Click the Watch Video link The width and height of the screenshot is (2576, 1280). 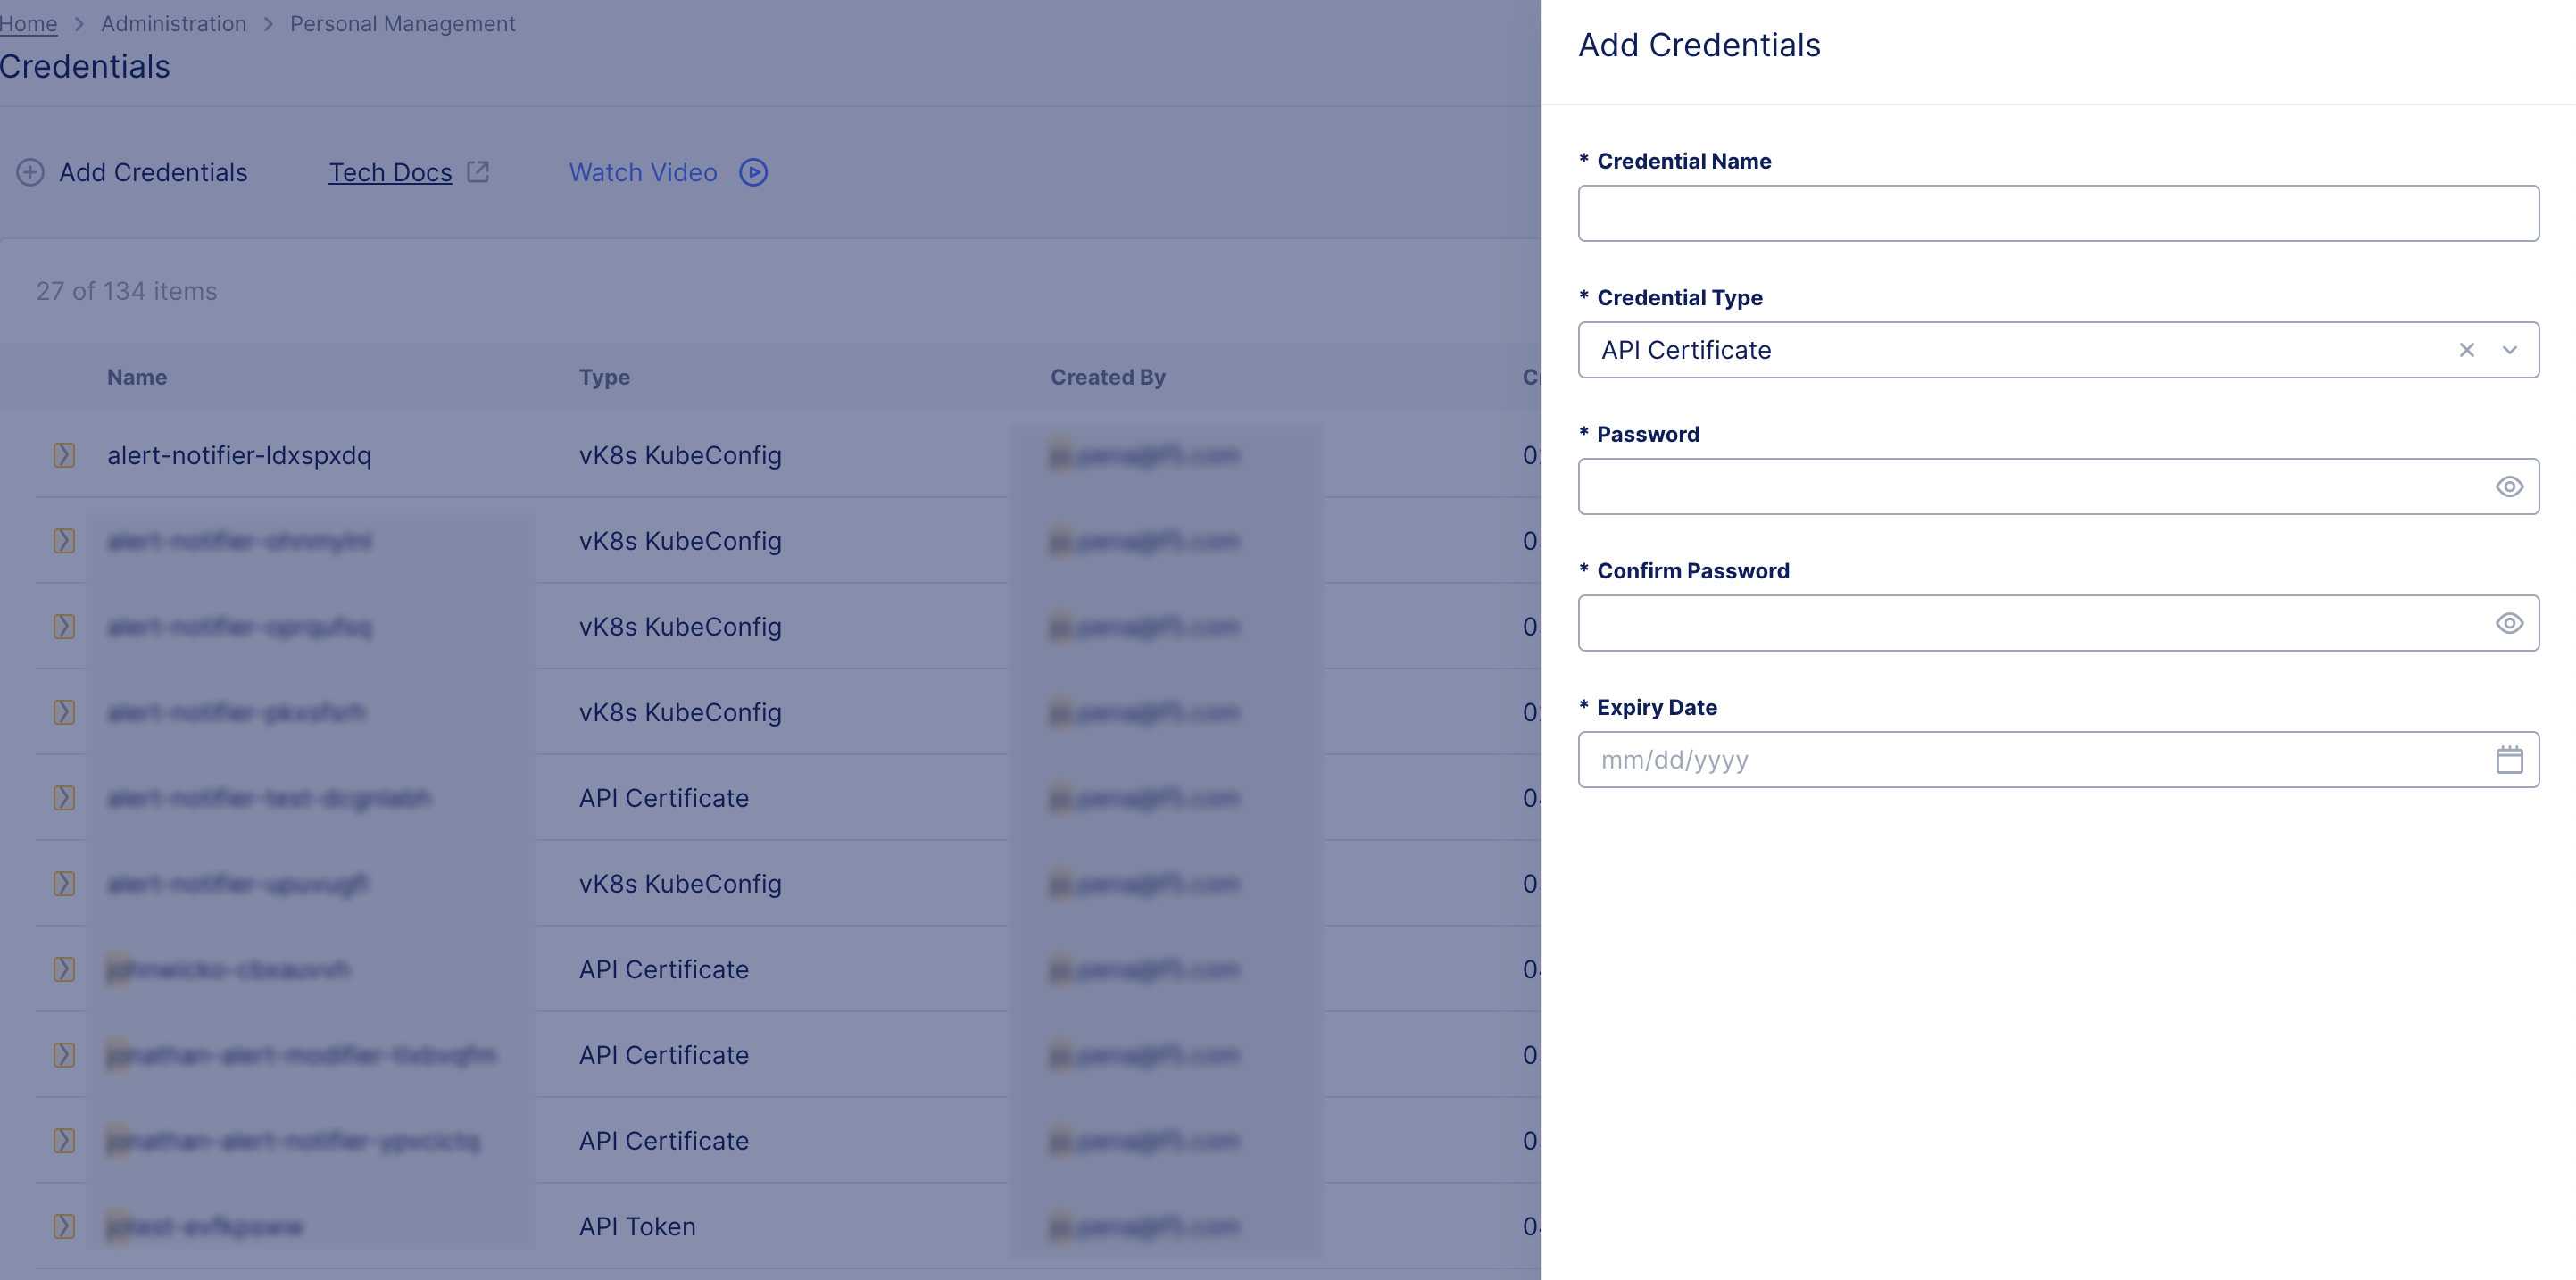point(643,172)
